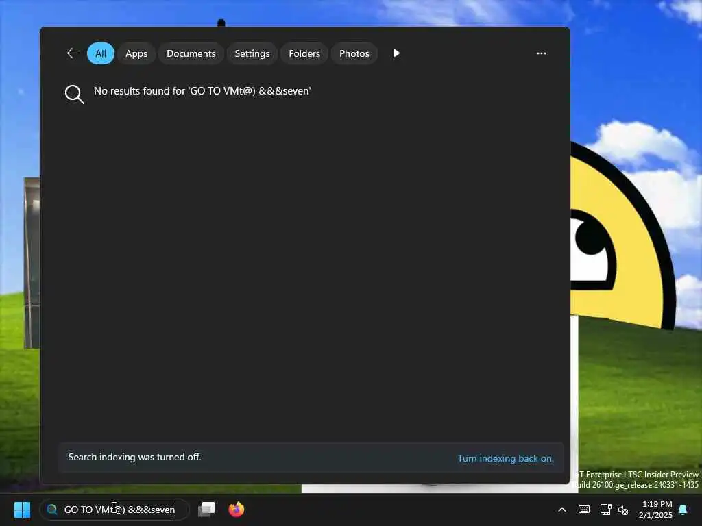702x526 pixels.
Task: Click the 'No results found' message text
Action: (202, 91)
